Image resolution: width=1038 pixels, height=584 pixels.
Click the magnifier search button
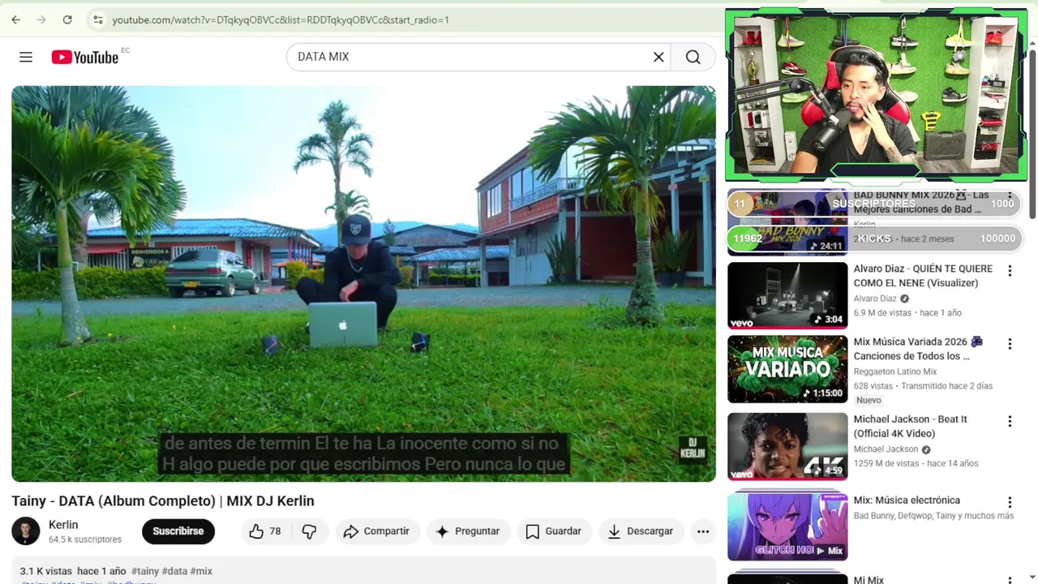tap(693, 57)
